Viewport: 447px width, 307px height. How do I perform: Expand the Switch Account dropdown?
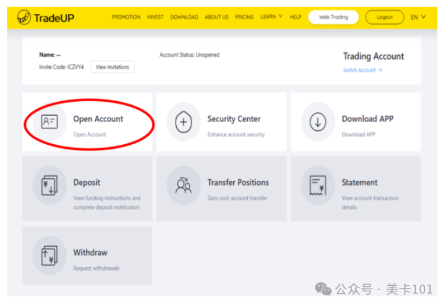point(363,70)
